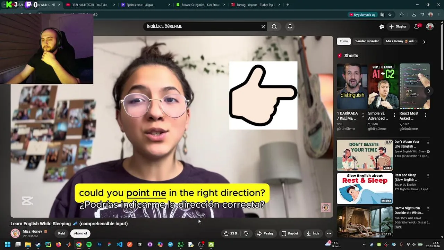Open the distinguish short thumbnail
Image resolution: width=444 pixels, height=250 pixels.
click(x=352, y=86)
